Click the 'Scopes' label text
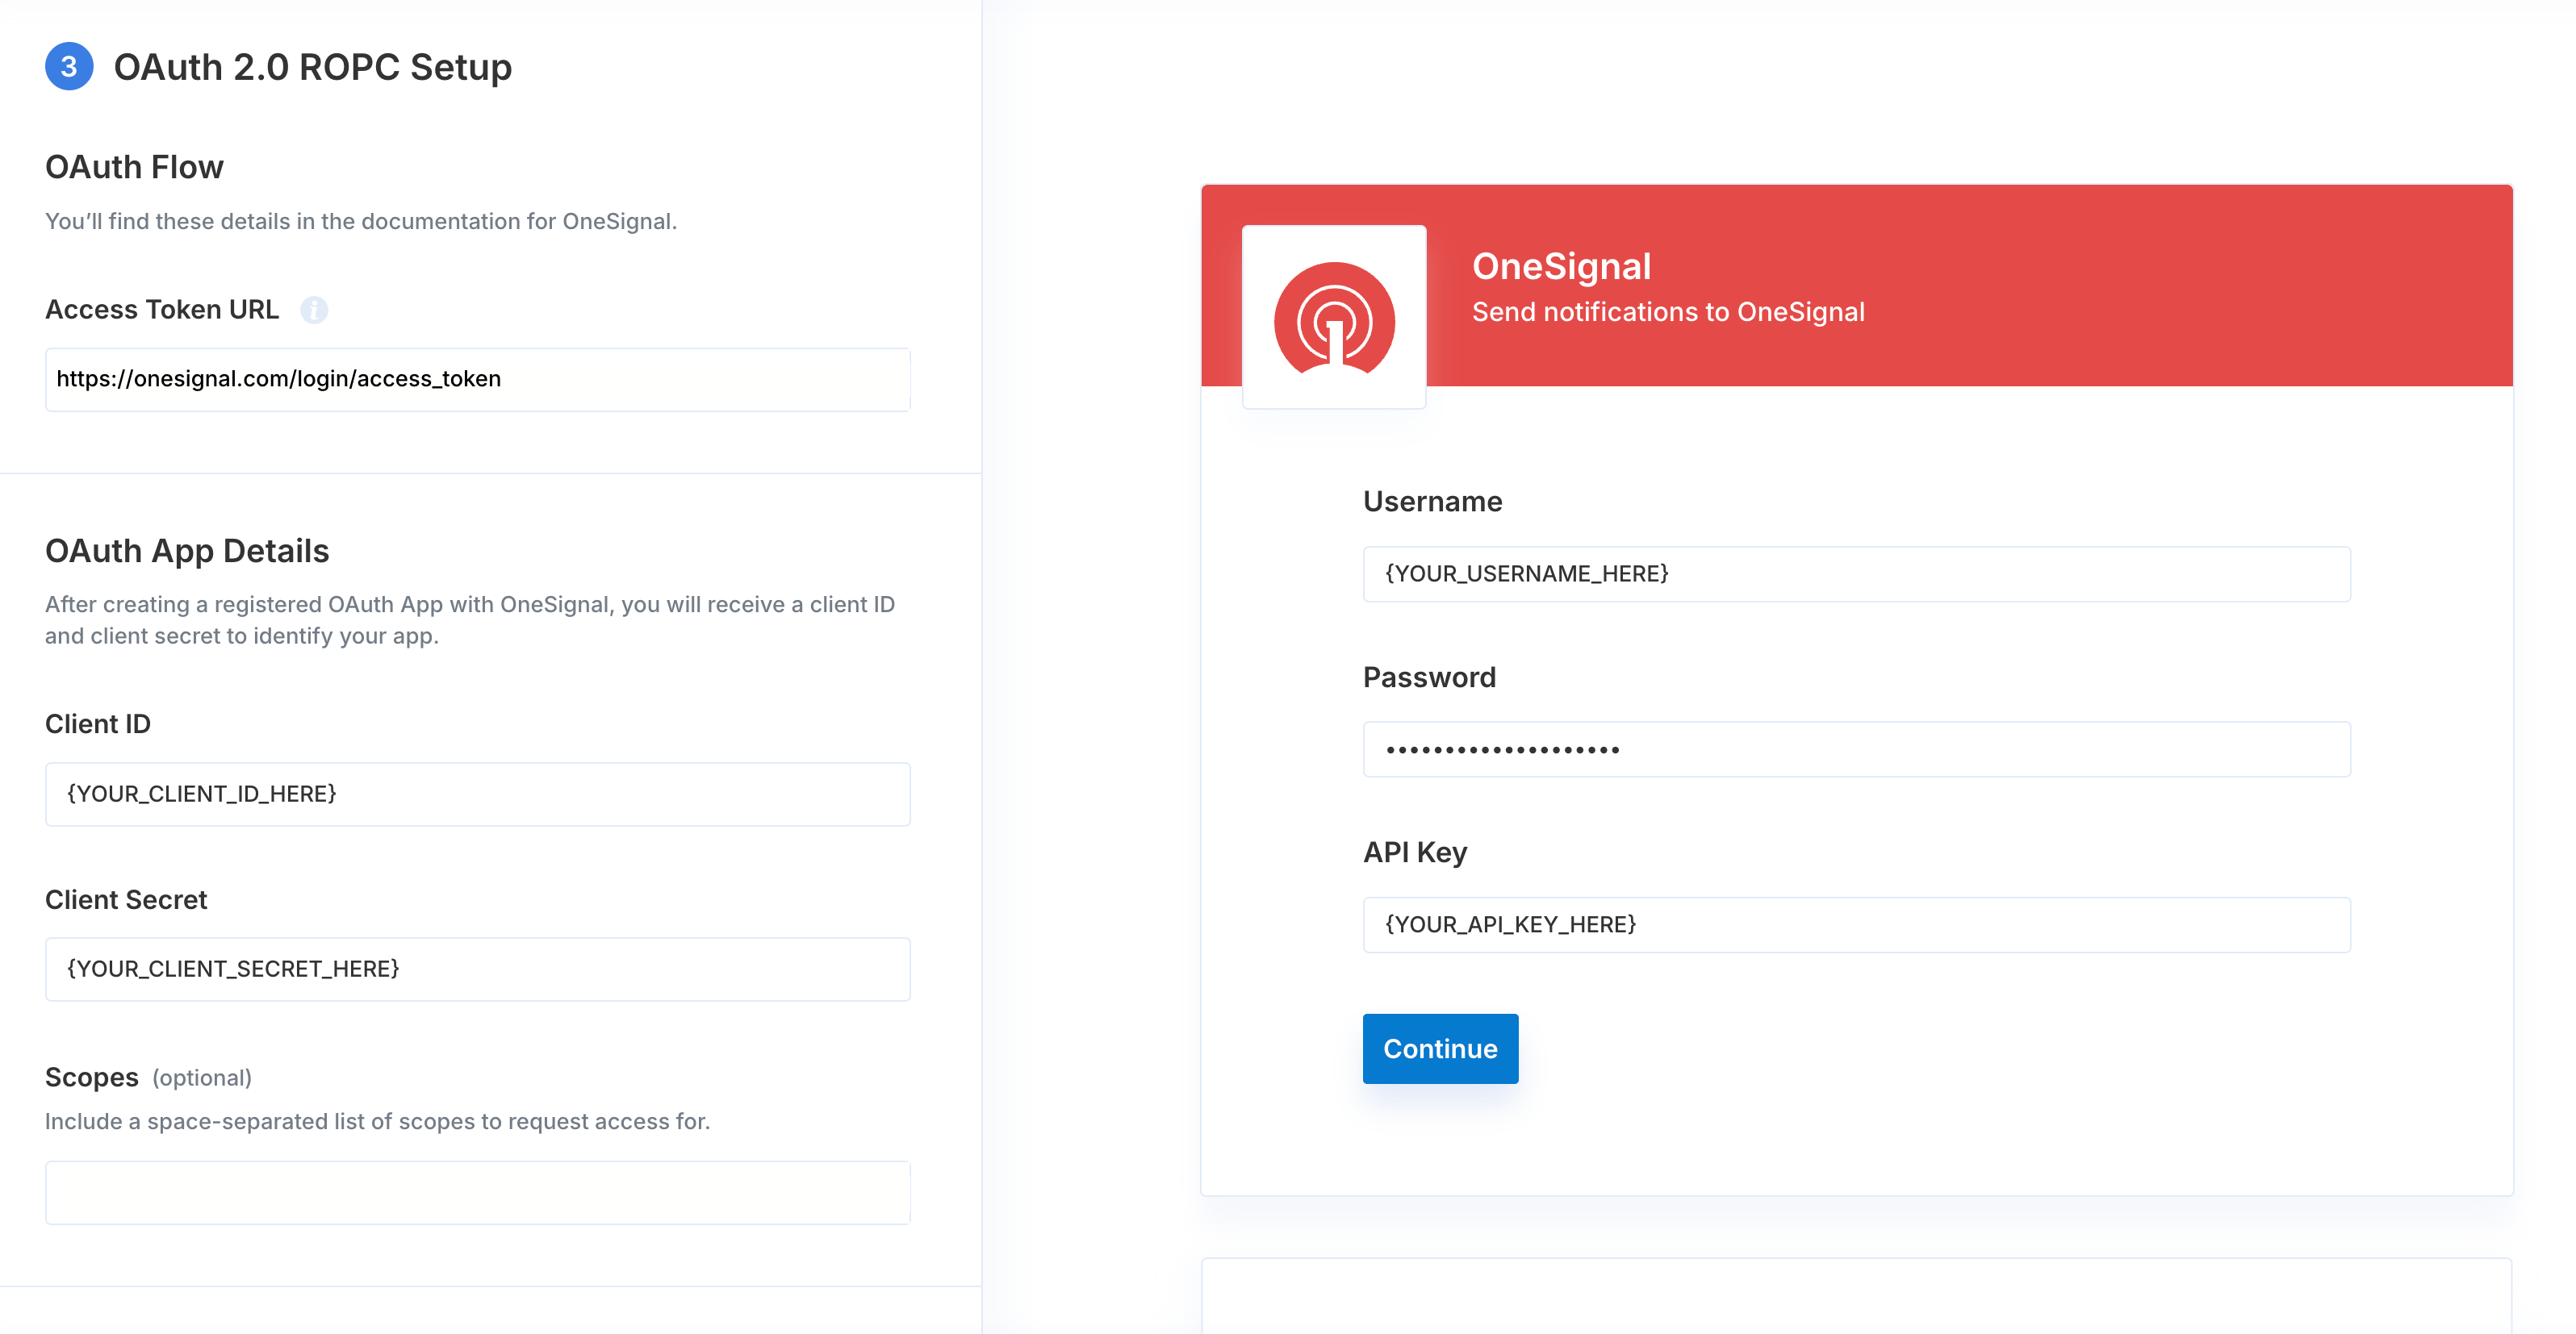 click(x=92, y=1078)
